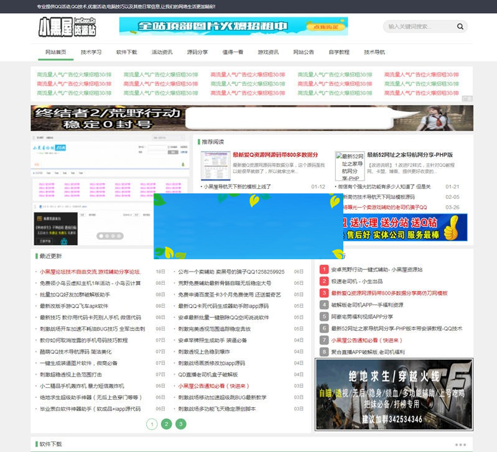Click the search magnifier icon
497x452 pixels.
click(x=460, y=27)
